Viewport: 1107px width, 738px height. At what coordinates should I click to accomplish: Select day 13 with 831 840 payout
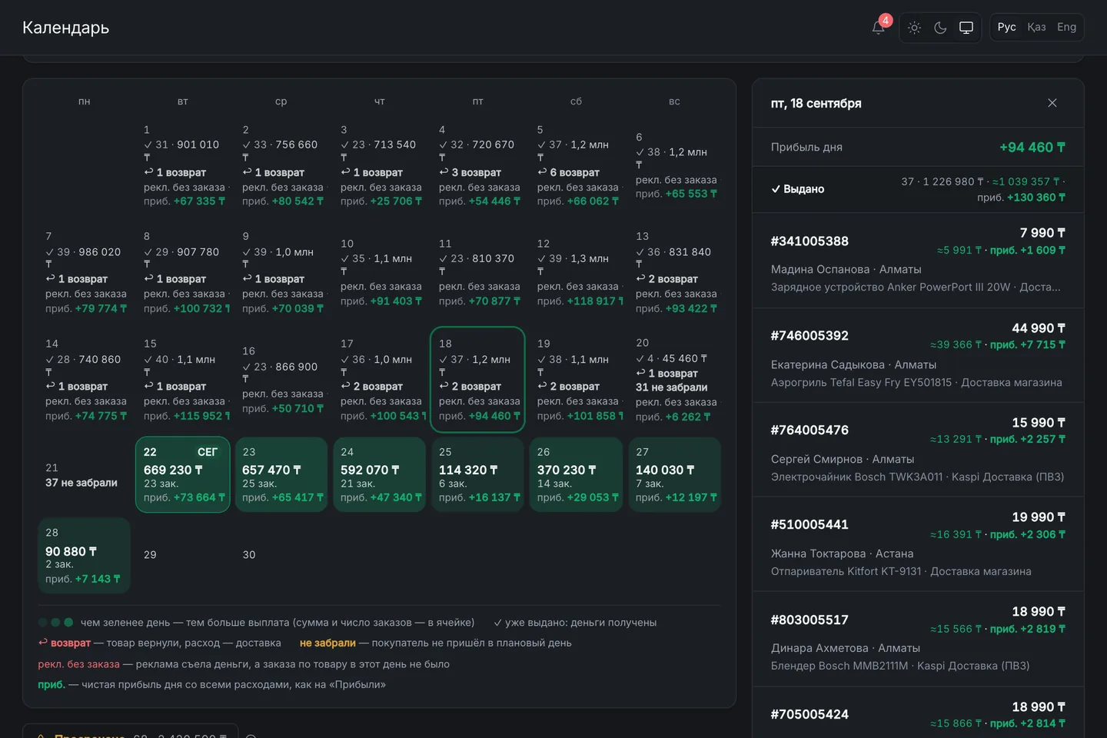[675, 272]
